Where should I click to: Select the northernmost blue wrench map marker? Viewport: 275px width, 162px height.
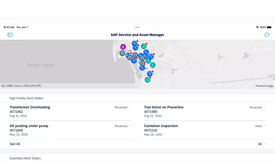tap(134, 43)
